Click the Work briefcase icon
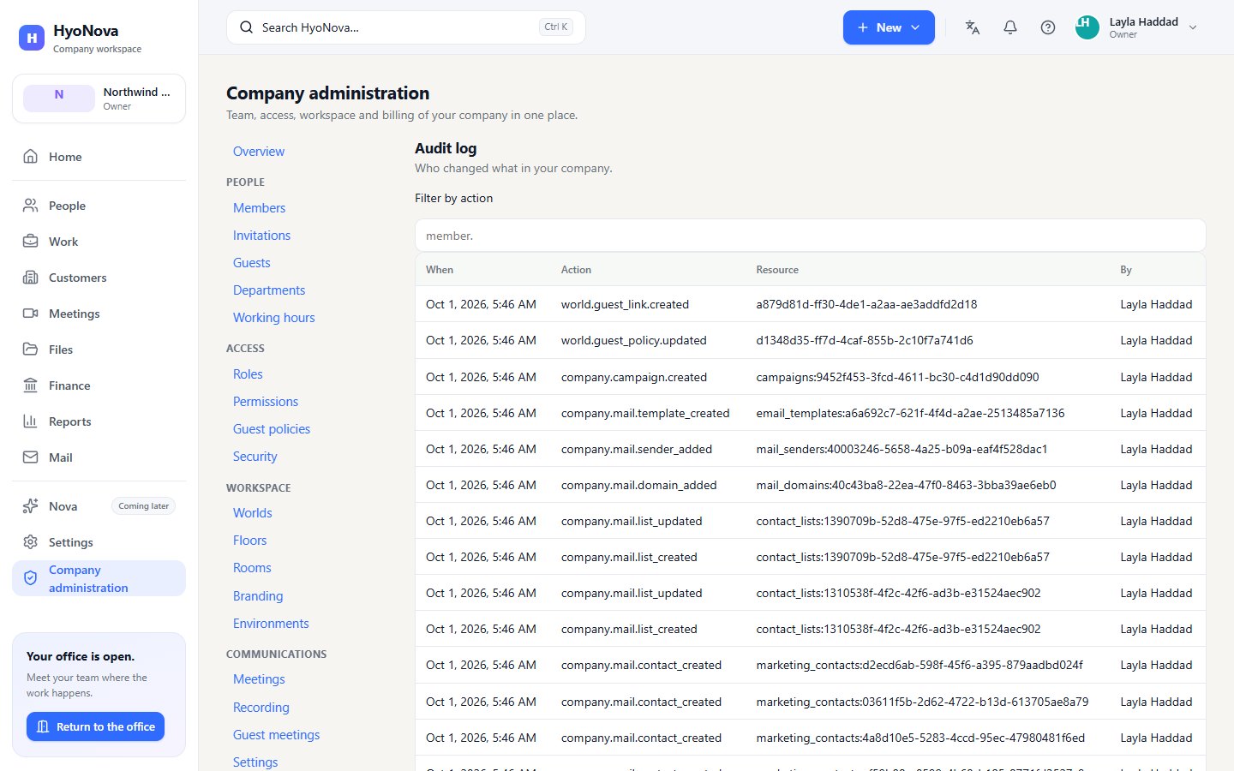 click(x=31, y=242)
